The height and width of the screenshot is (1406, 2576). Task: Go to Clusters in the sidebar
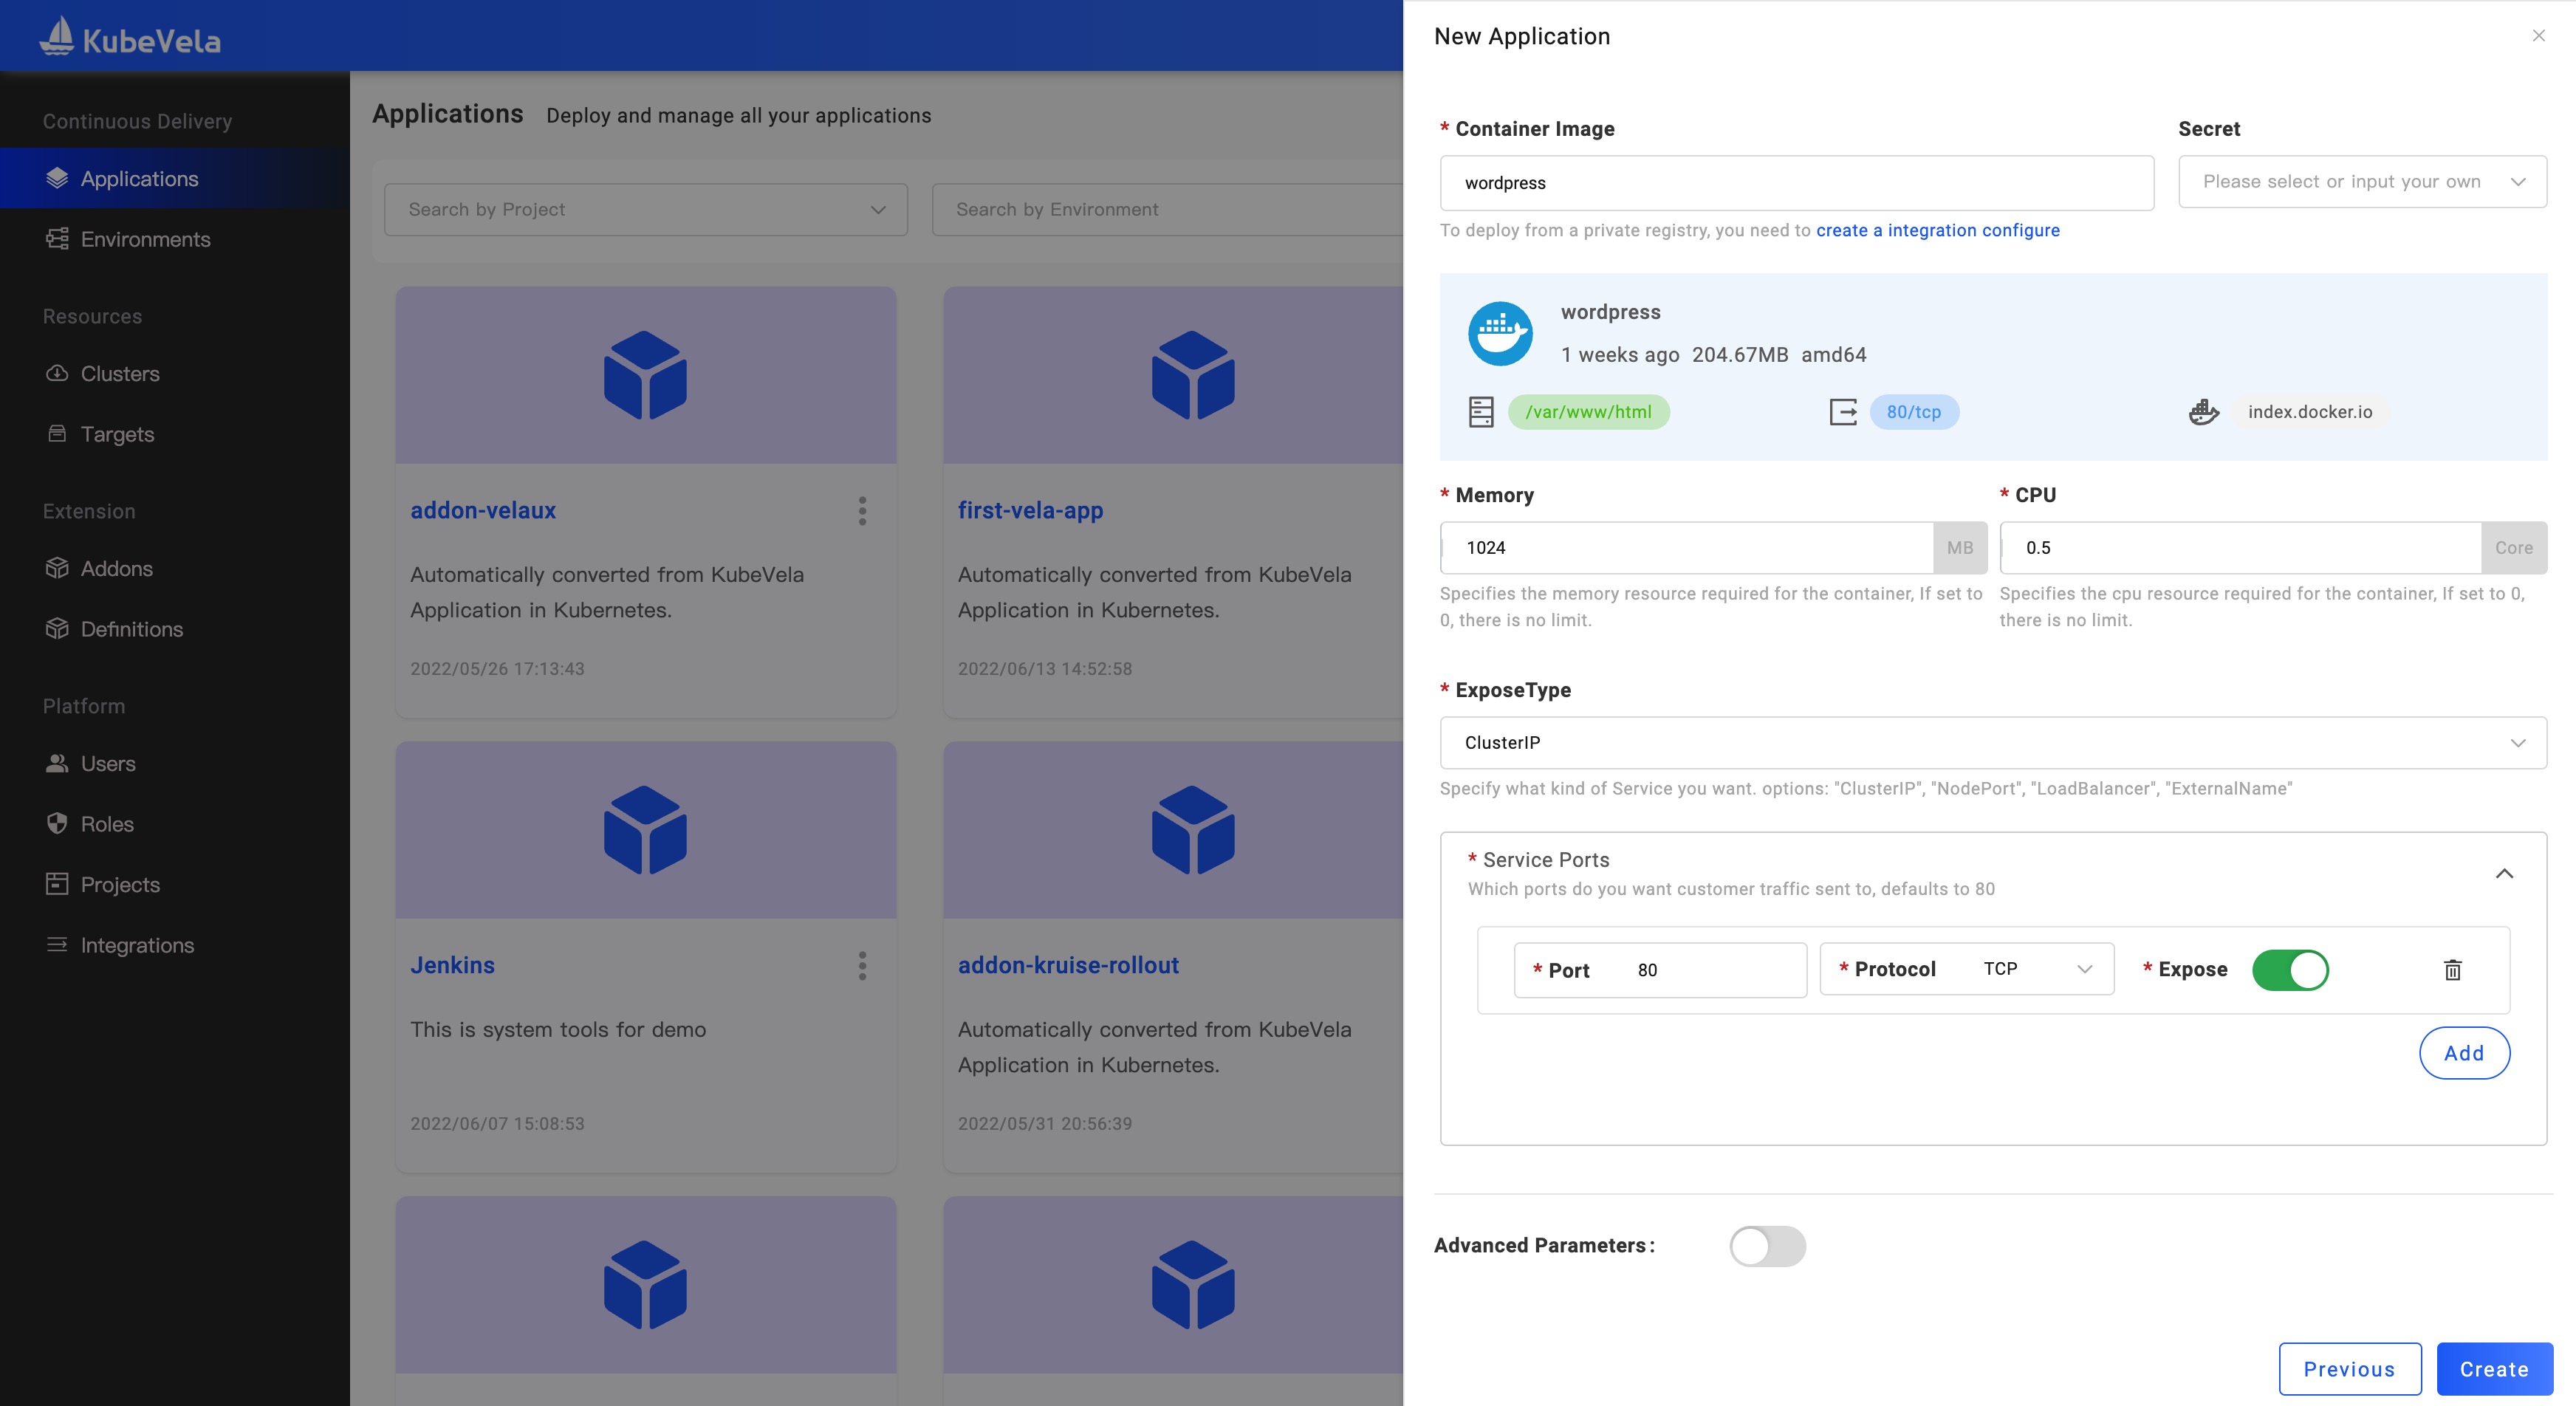click(119, 374)
